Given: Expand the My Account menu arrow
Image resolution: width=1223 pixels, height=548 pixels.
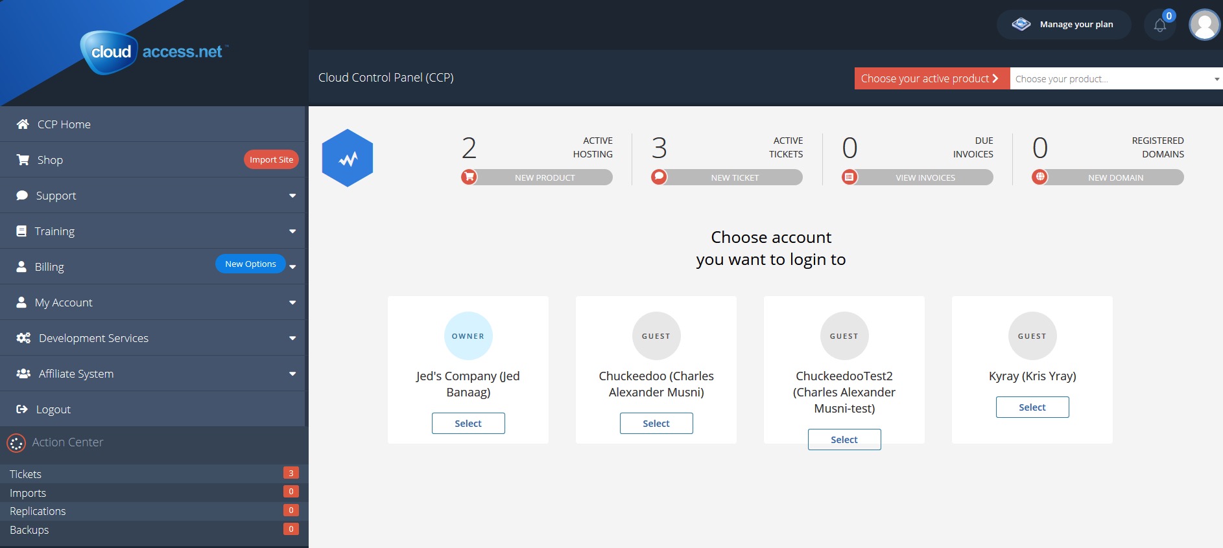Looking at the screenshot, I should coord(292,303).
